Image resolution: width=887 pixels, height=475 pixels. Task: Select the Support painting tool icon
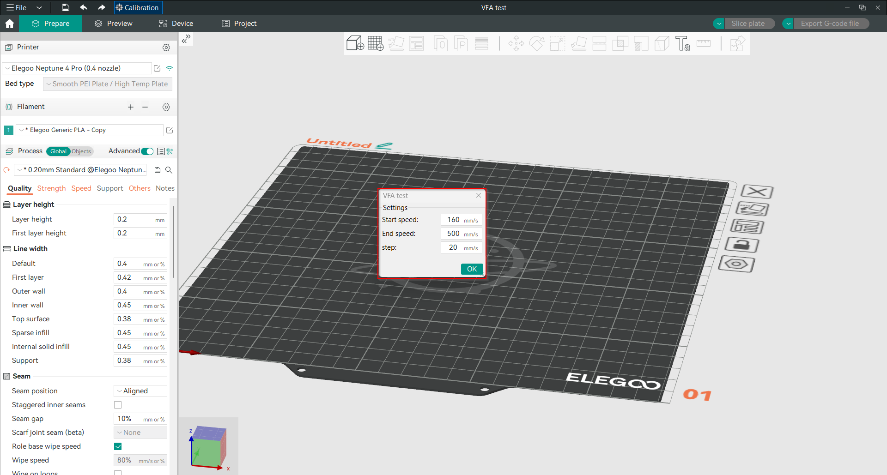(641, 43)
